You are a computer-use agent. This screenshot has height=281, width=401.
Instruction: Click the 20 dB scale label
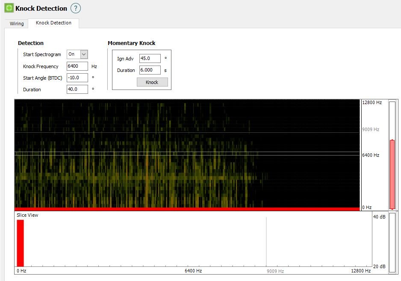(379, 266)
